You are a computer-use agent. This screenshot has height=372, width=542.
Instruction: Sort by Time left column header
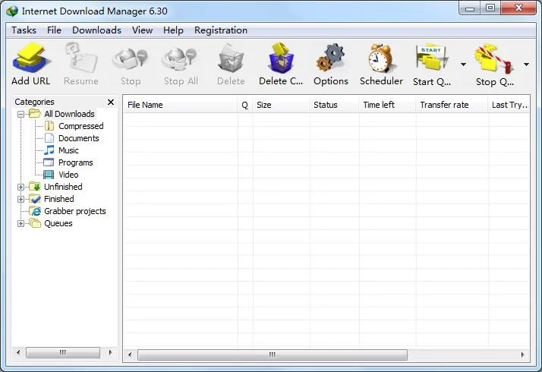[x=387, y=105]
